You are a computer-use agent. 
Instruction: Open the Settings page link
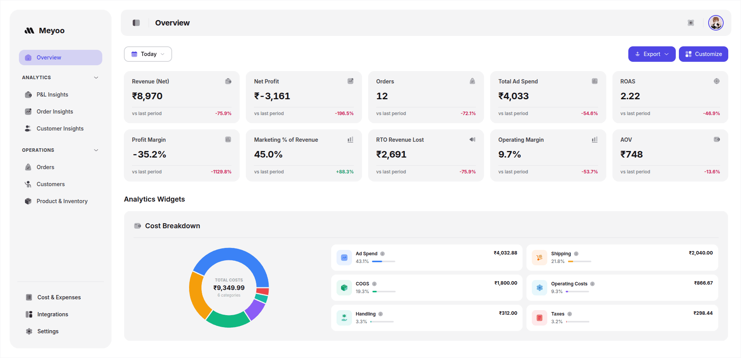[x=48, y=331]
